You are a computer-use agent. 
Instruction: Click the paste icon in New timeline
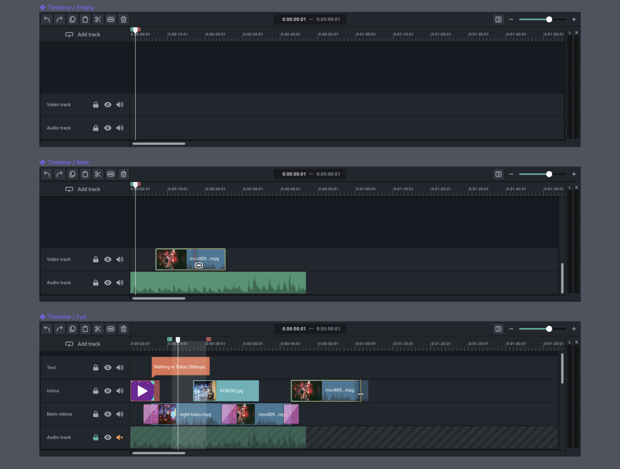click(85, 174)
